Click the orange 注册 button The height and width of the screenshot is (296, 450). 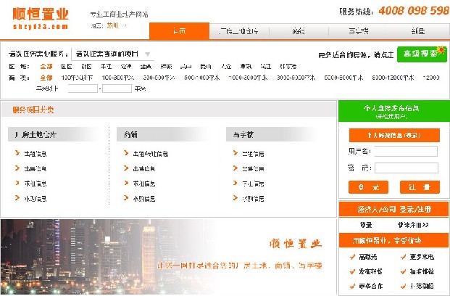pyautogui.click(x=419, y=187)
